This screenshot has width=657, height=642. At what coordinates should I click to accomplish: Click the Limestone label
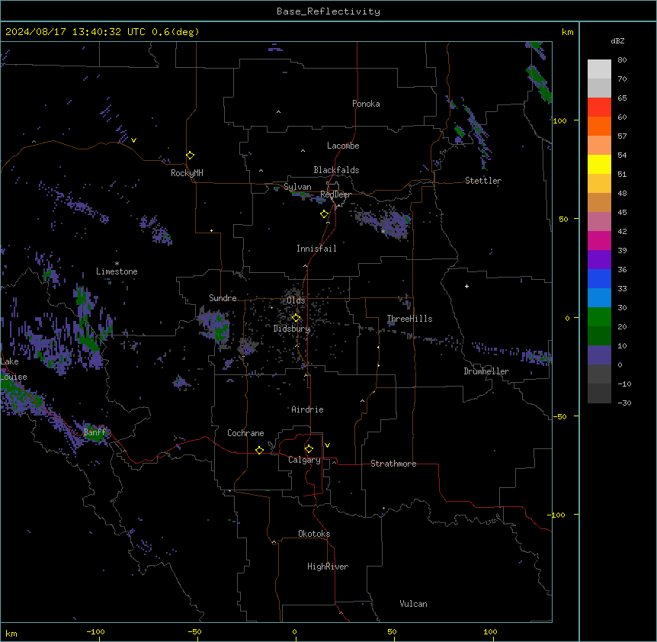coord(117,271)
